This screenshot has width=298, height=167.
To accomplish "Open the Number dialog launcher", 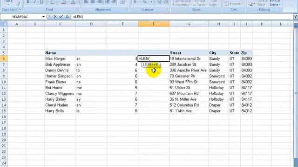I will tap(167, 9).
